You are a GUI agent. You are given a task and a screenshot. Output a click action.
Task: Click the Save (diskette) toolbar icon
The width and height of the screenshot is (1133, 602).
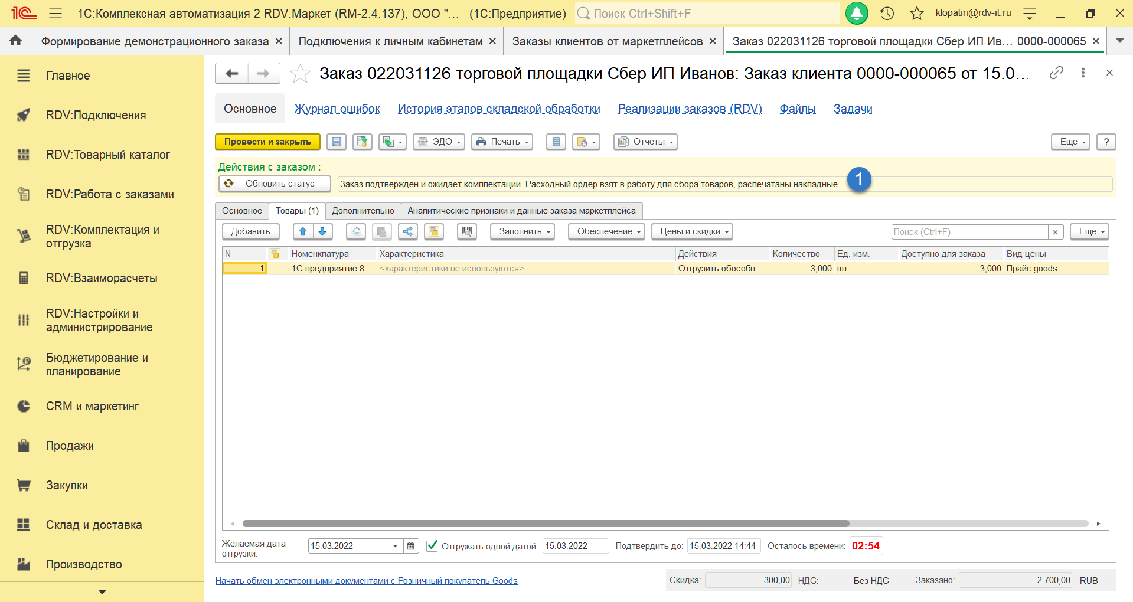click(x=337, y=142)
